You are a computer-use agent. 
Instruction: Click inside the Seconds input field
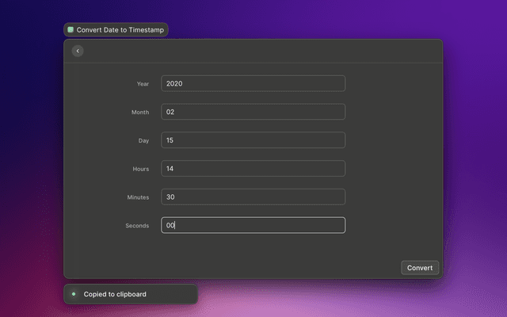[x=253, y=225]
